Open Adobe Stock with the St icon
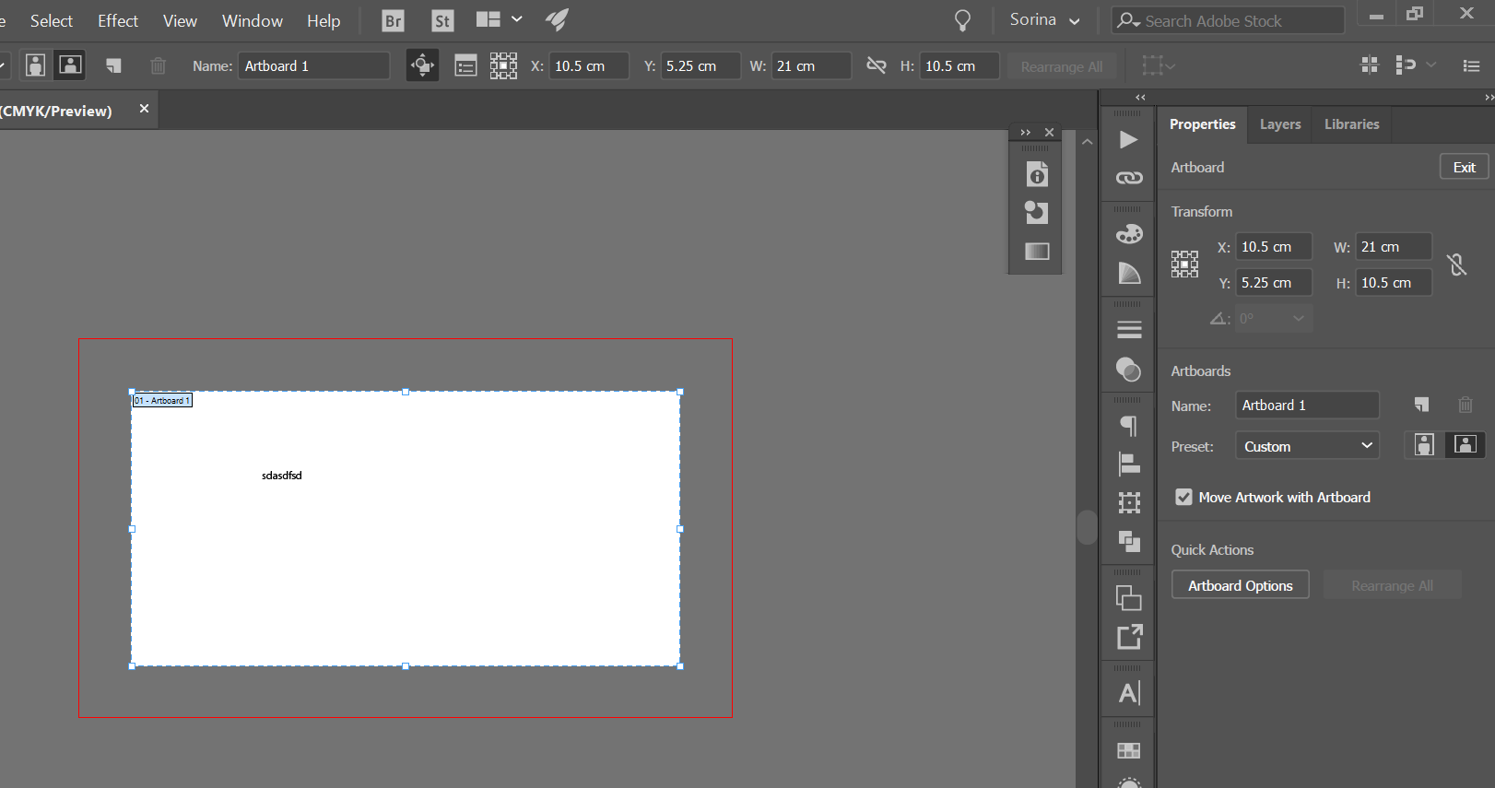This screenshot has height=788, width=1495. [x=442, y=20]
